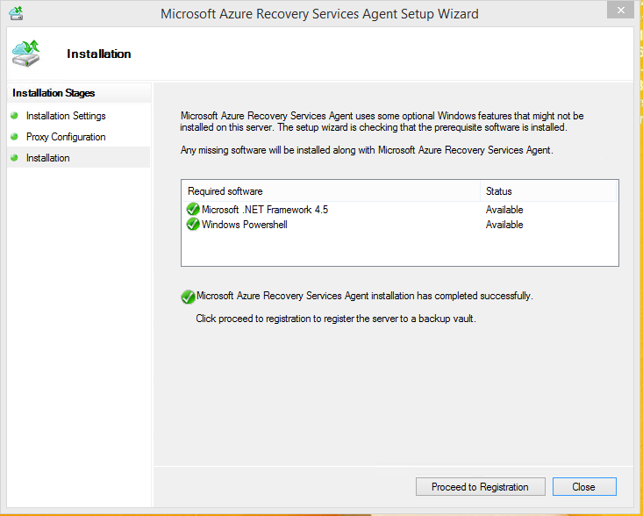This screenshot has width=643, height=516.
Task: Click the Status column header
Action: pyautogui.click(x=499, y=191)
